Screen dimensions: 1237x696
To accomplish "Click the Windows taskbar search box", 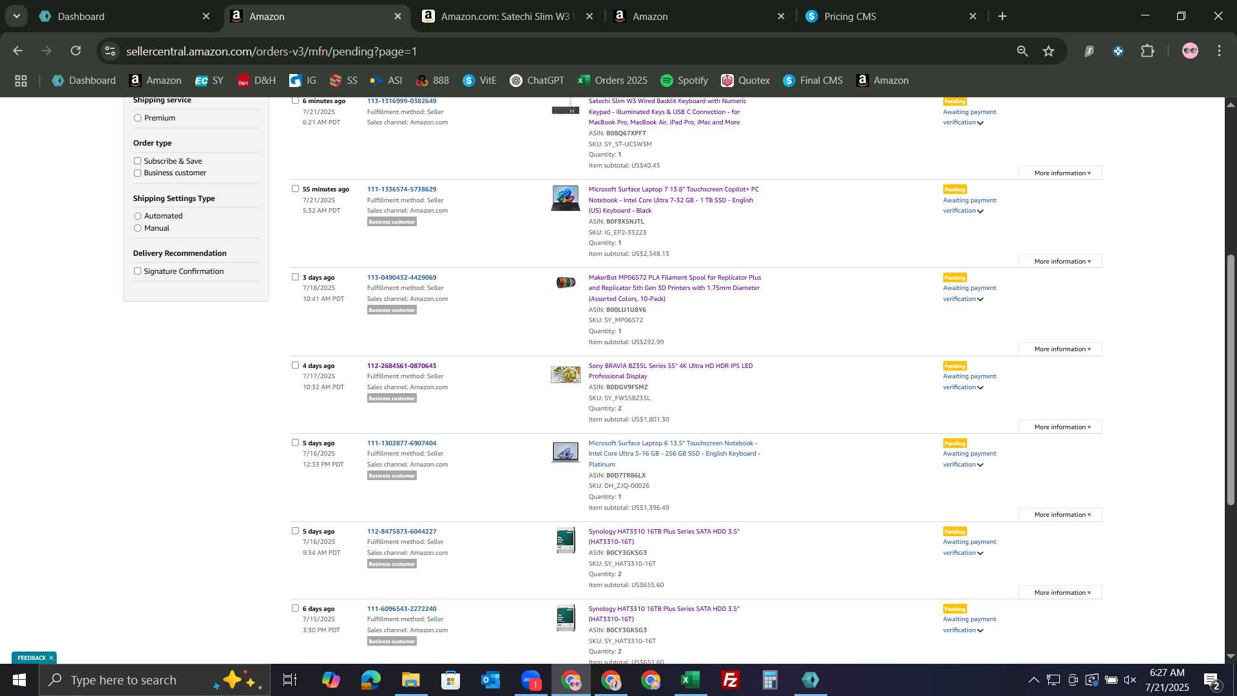I will (155, 680).
